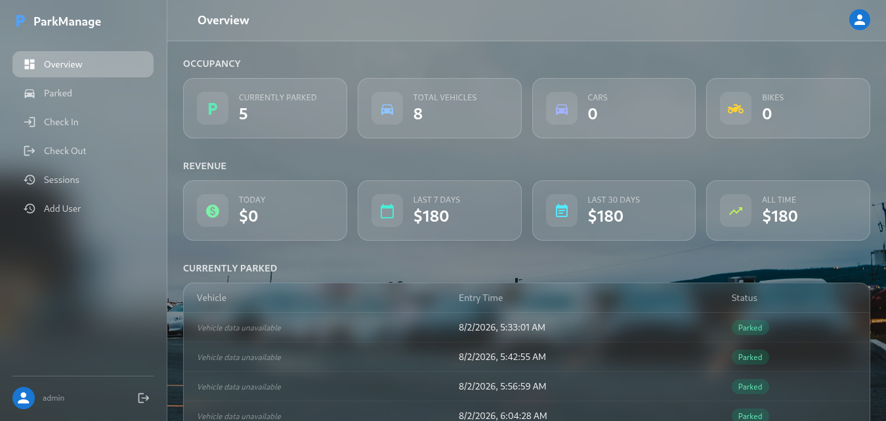Viewport: 886px width, 421px height.
Task: Click the Parked badge for 5:33:01 AM row
Action: [750, 328]
